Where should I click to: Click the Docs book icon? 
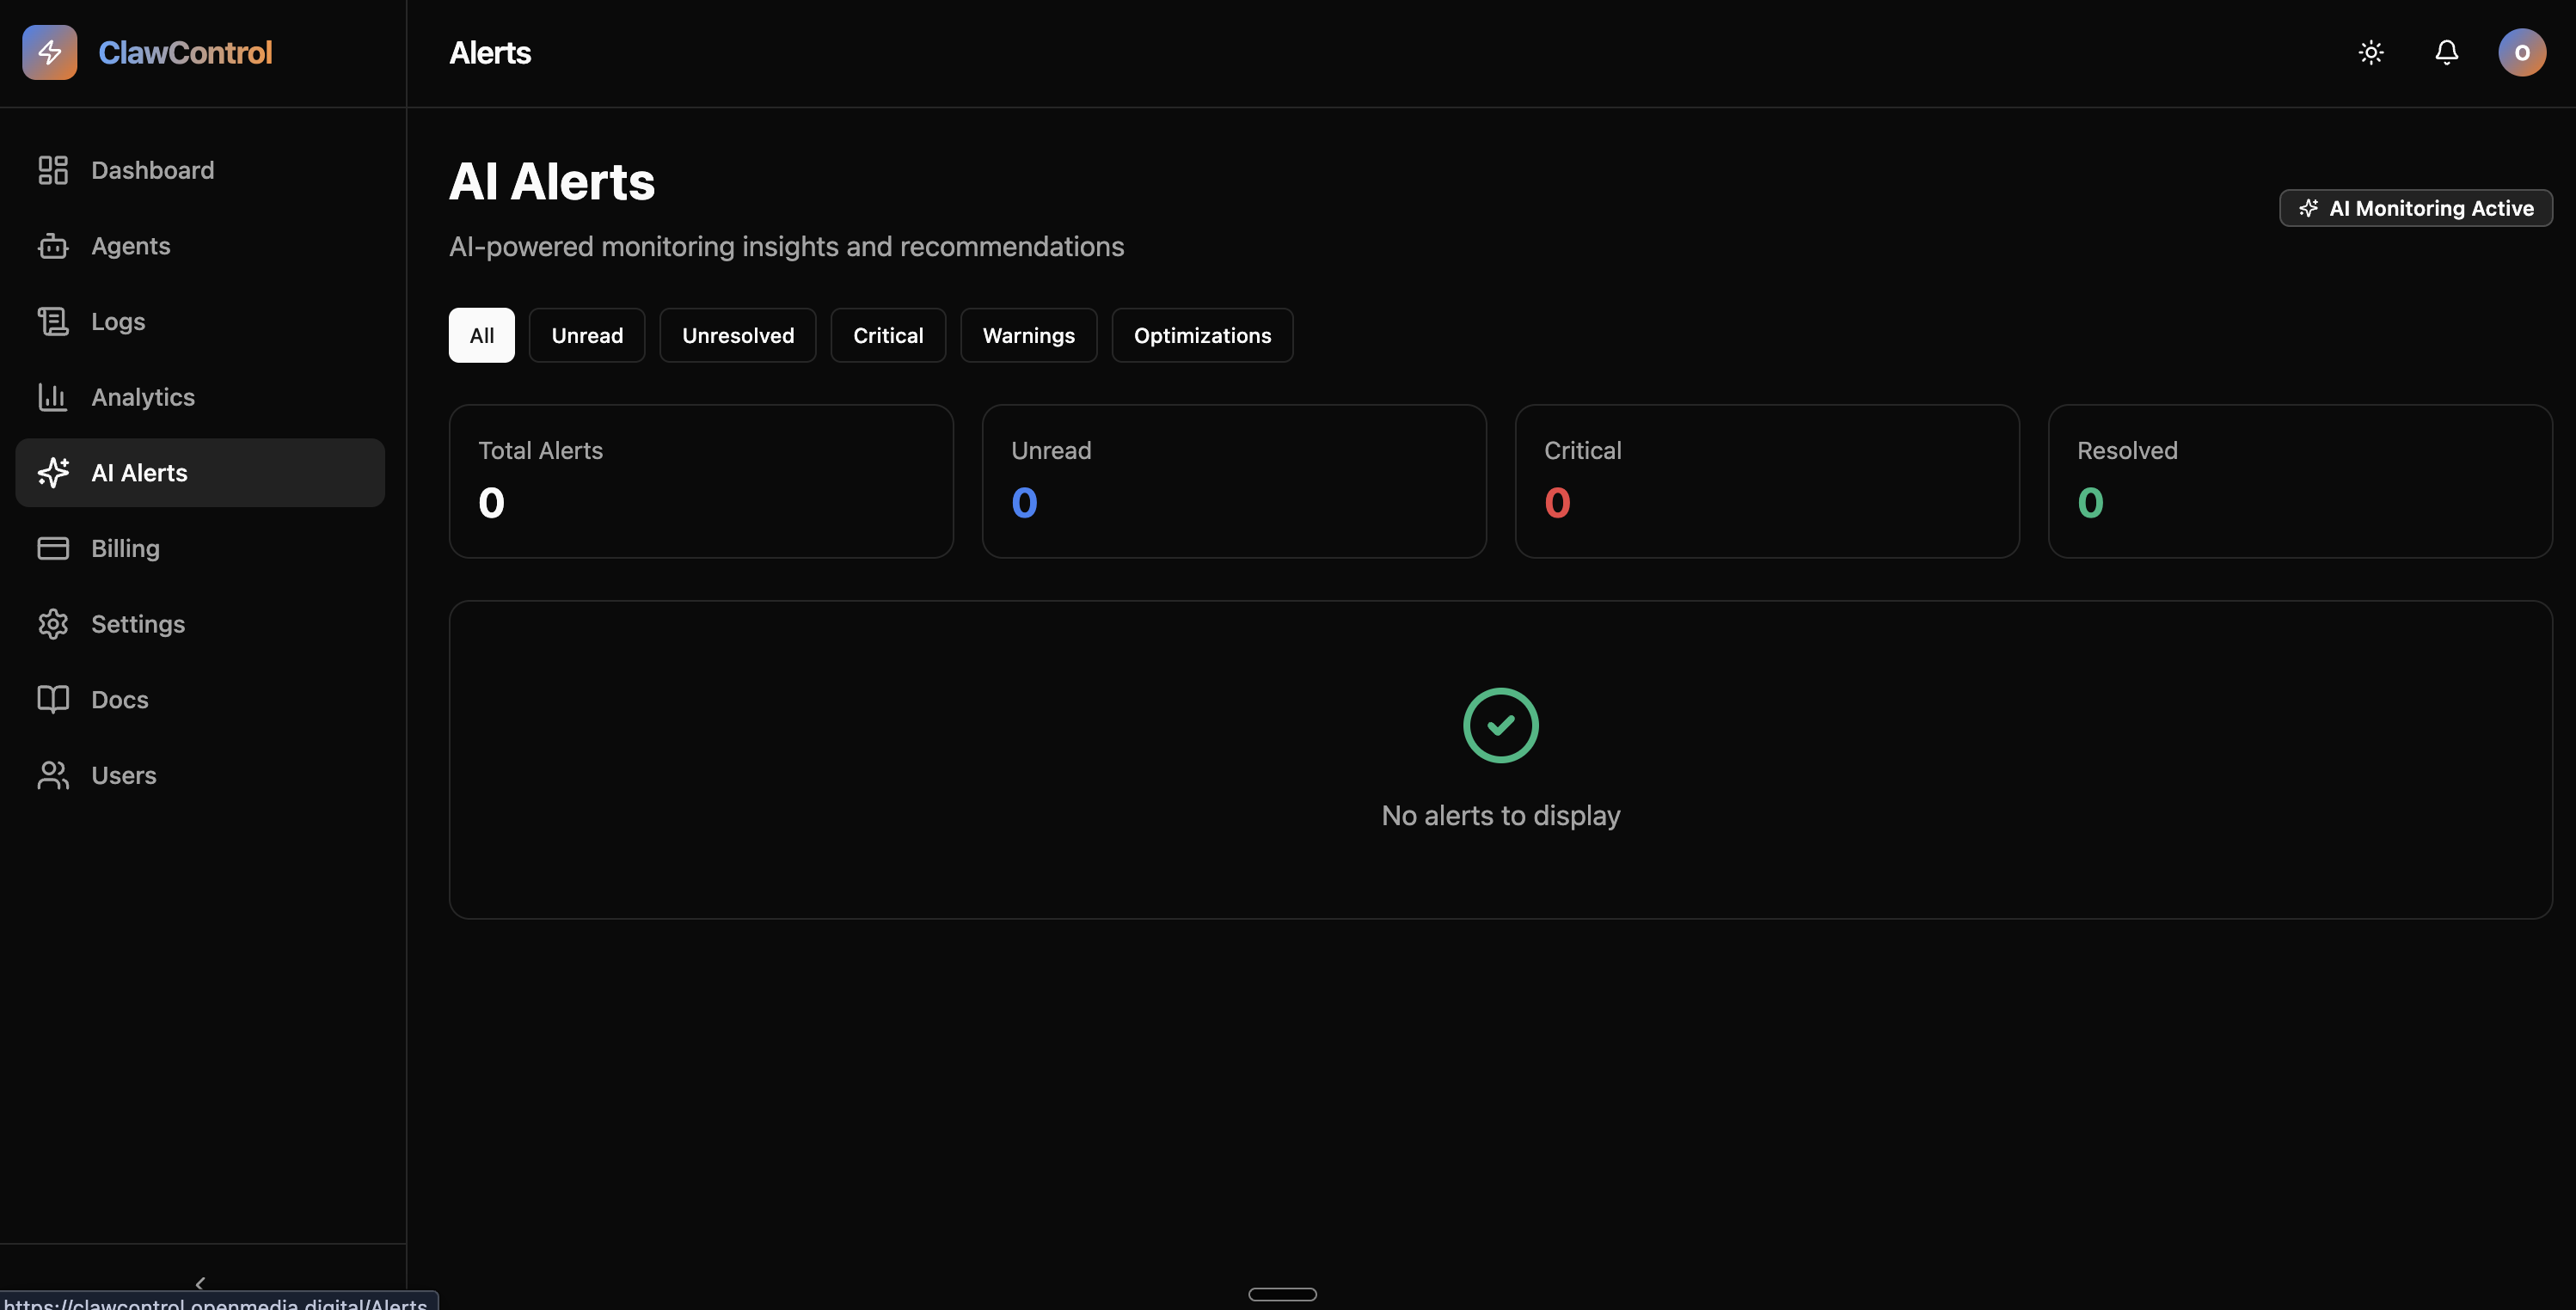(x=52, y=699)
